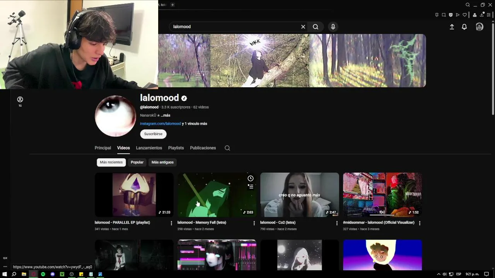Click the magnifier search button beside the search box

(316, 27)
